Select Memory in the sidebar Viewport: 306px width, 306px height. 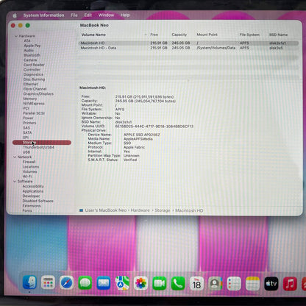click(30, 99)
